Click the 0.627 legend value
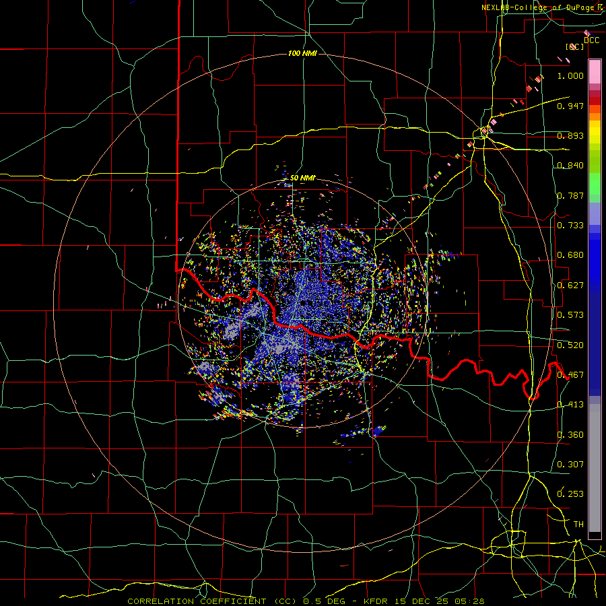The image size is (606, 606). (570, 285)
